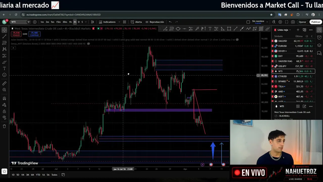Undo the last chart action
323x182 pixels.
click(170, 22)
